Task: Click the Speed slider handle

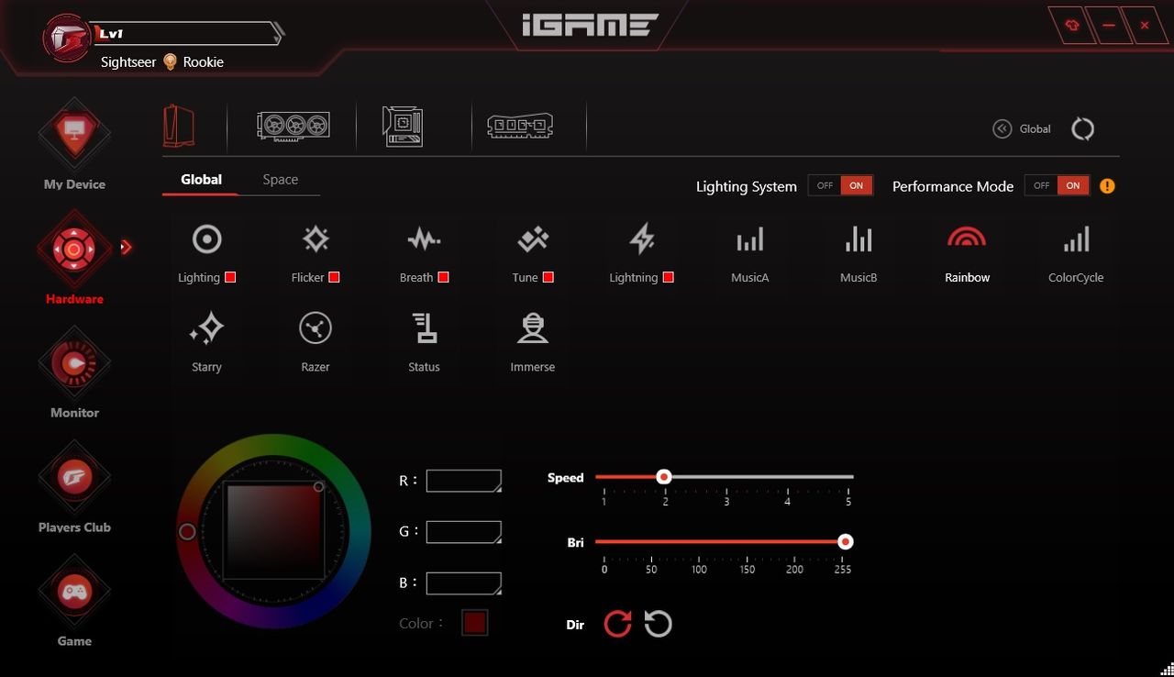Action: point(664,477)
